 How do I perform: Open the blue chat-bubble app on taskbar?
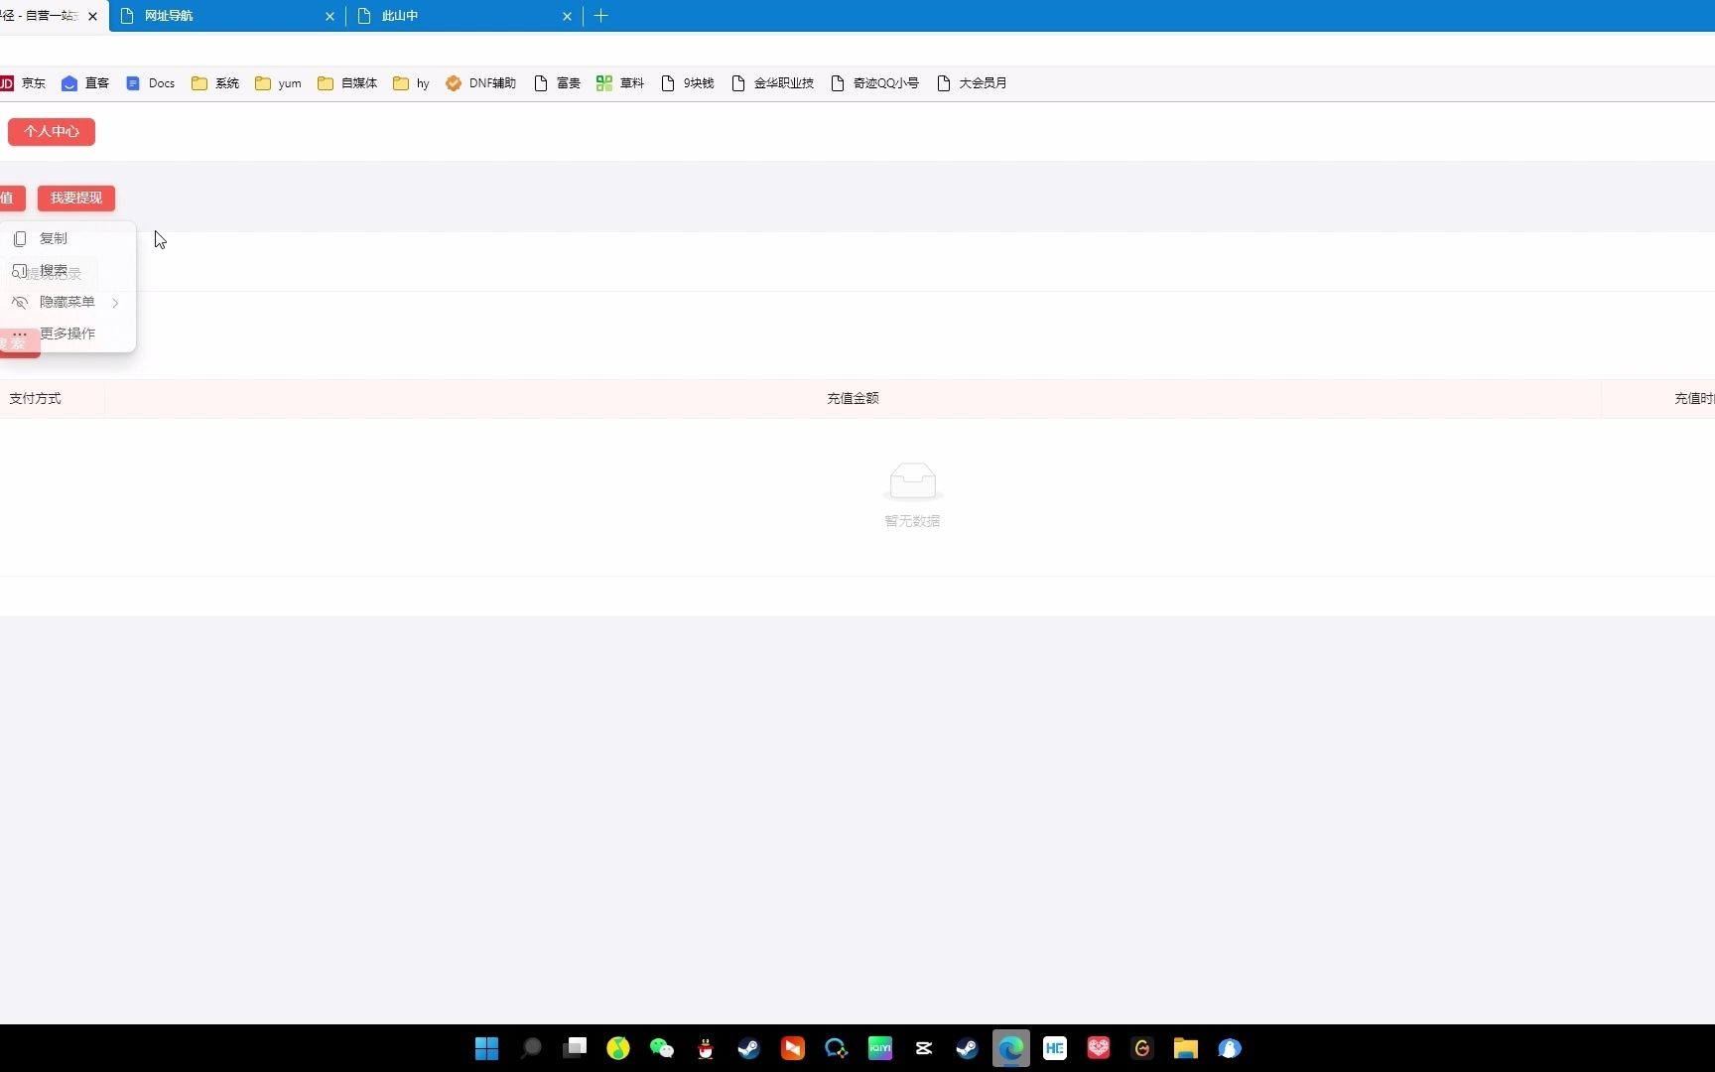pos(837,1048)
